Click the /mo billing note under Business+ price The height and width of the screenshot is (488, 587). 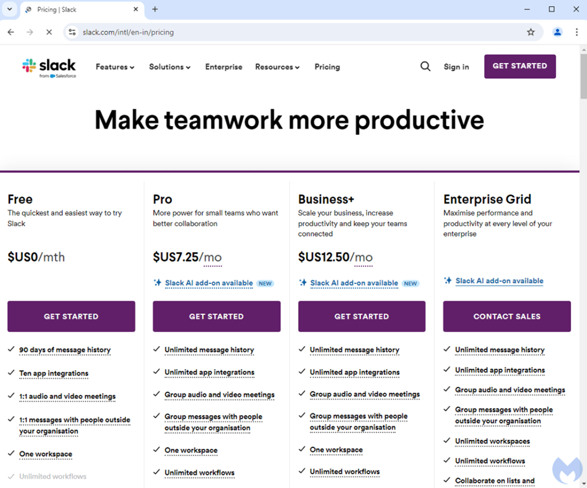tap(363, 258)
